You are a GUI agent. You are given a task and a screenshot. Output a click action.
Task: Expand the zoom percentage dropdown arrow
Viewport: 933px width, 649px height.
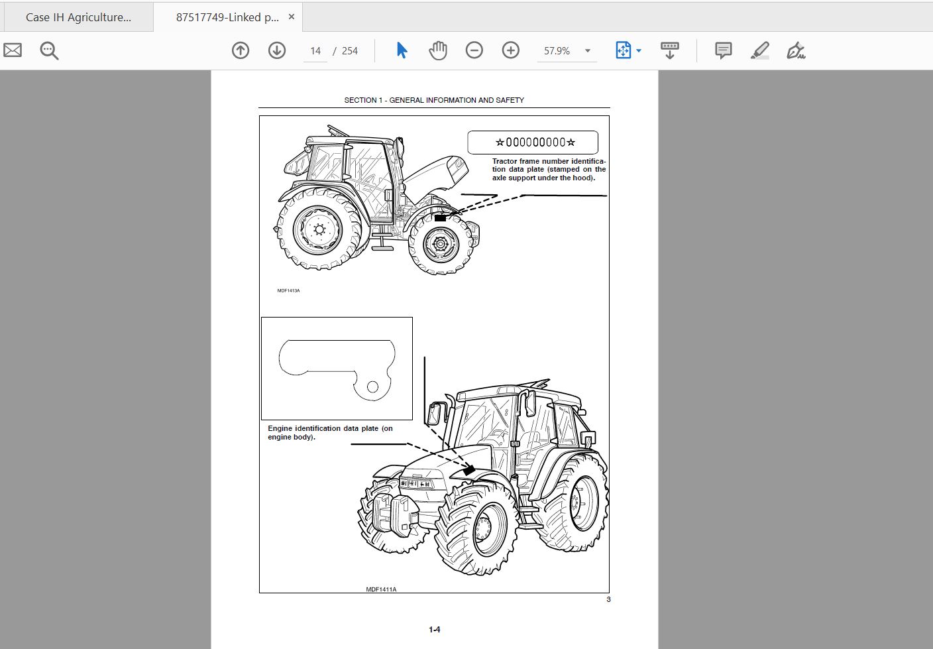tap(587, 51)
